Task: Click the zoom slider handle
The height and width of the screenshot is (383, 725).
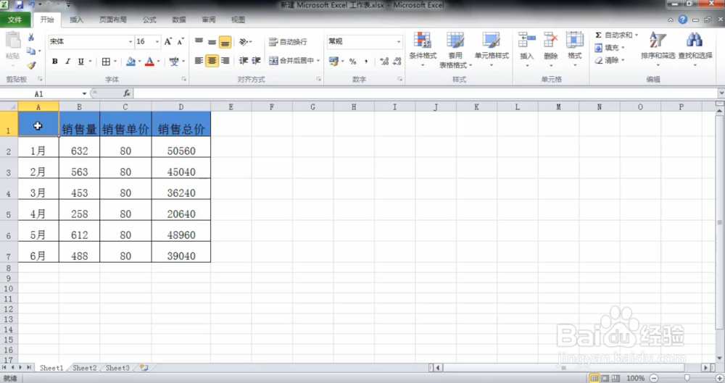Action: (687, 379)
